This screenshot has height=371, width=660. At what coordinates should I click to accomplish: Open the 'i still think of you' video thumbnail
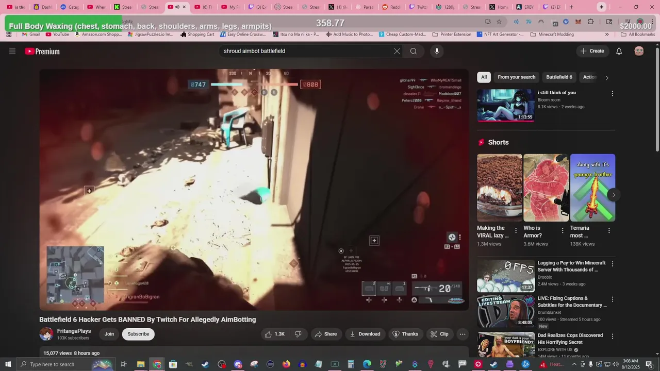[x=505, y=105]
